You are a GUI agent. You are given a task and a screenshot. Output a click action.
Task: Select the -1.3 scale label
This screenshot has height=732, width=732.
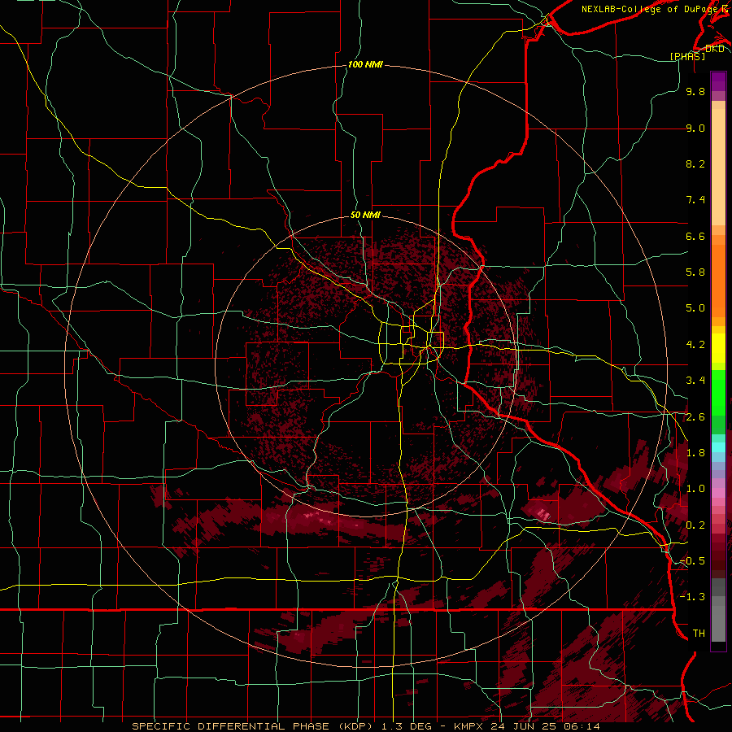693,597
